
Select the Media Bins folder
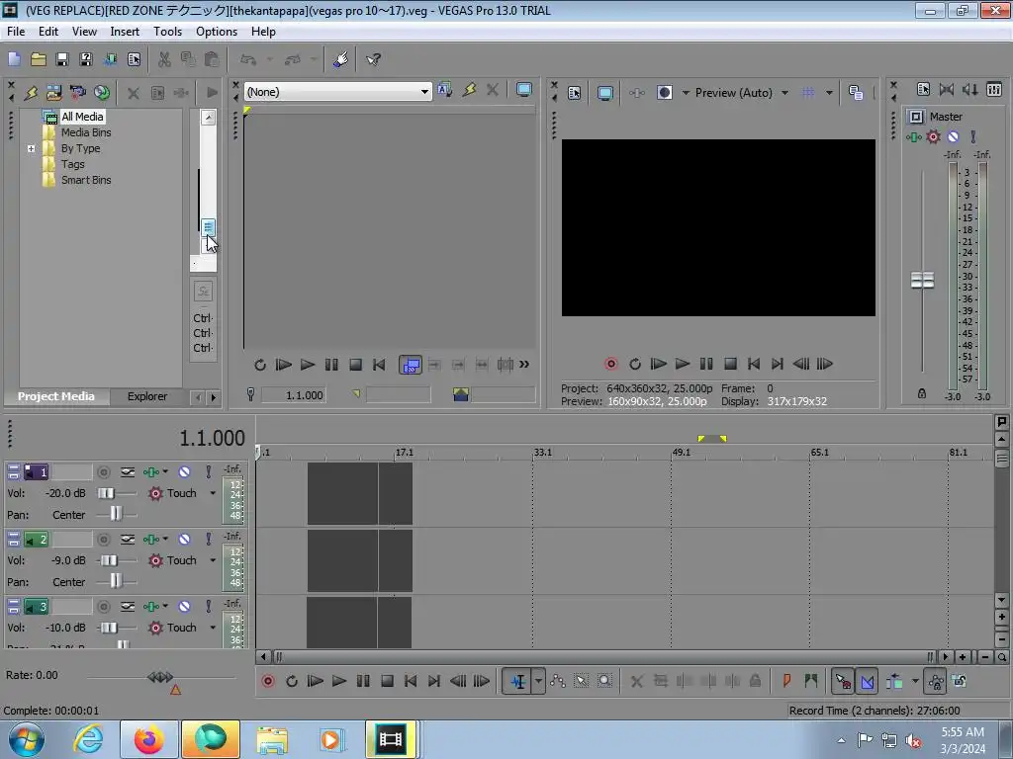[86, 132]
